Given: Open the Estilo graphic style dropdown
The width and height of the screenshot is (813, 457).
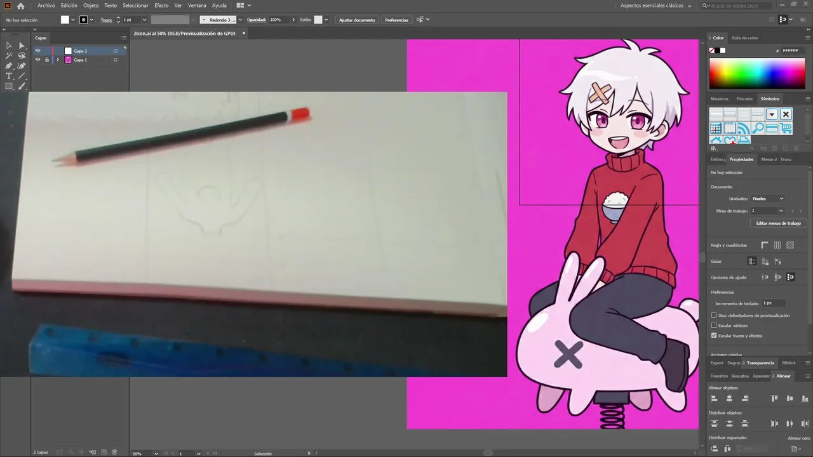Looking at the screenshot, I should [326, 20].
